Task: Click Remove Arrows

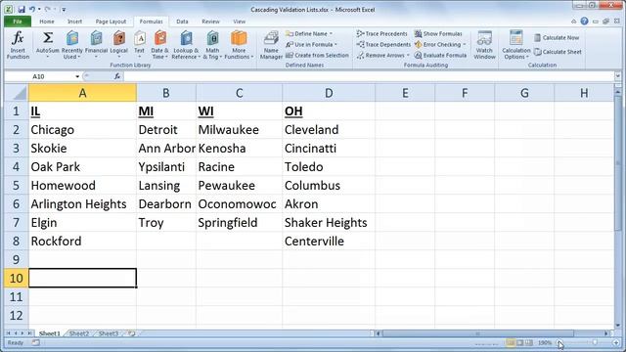Action: (x=382, y=56)
